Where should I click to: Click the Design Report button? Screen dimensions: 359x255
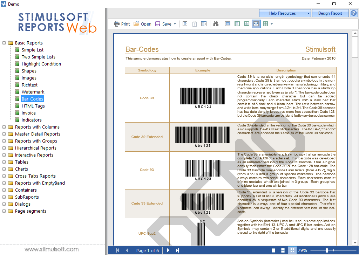click(x=330, y=13)
